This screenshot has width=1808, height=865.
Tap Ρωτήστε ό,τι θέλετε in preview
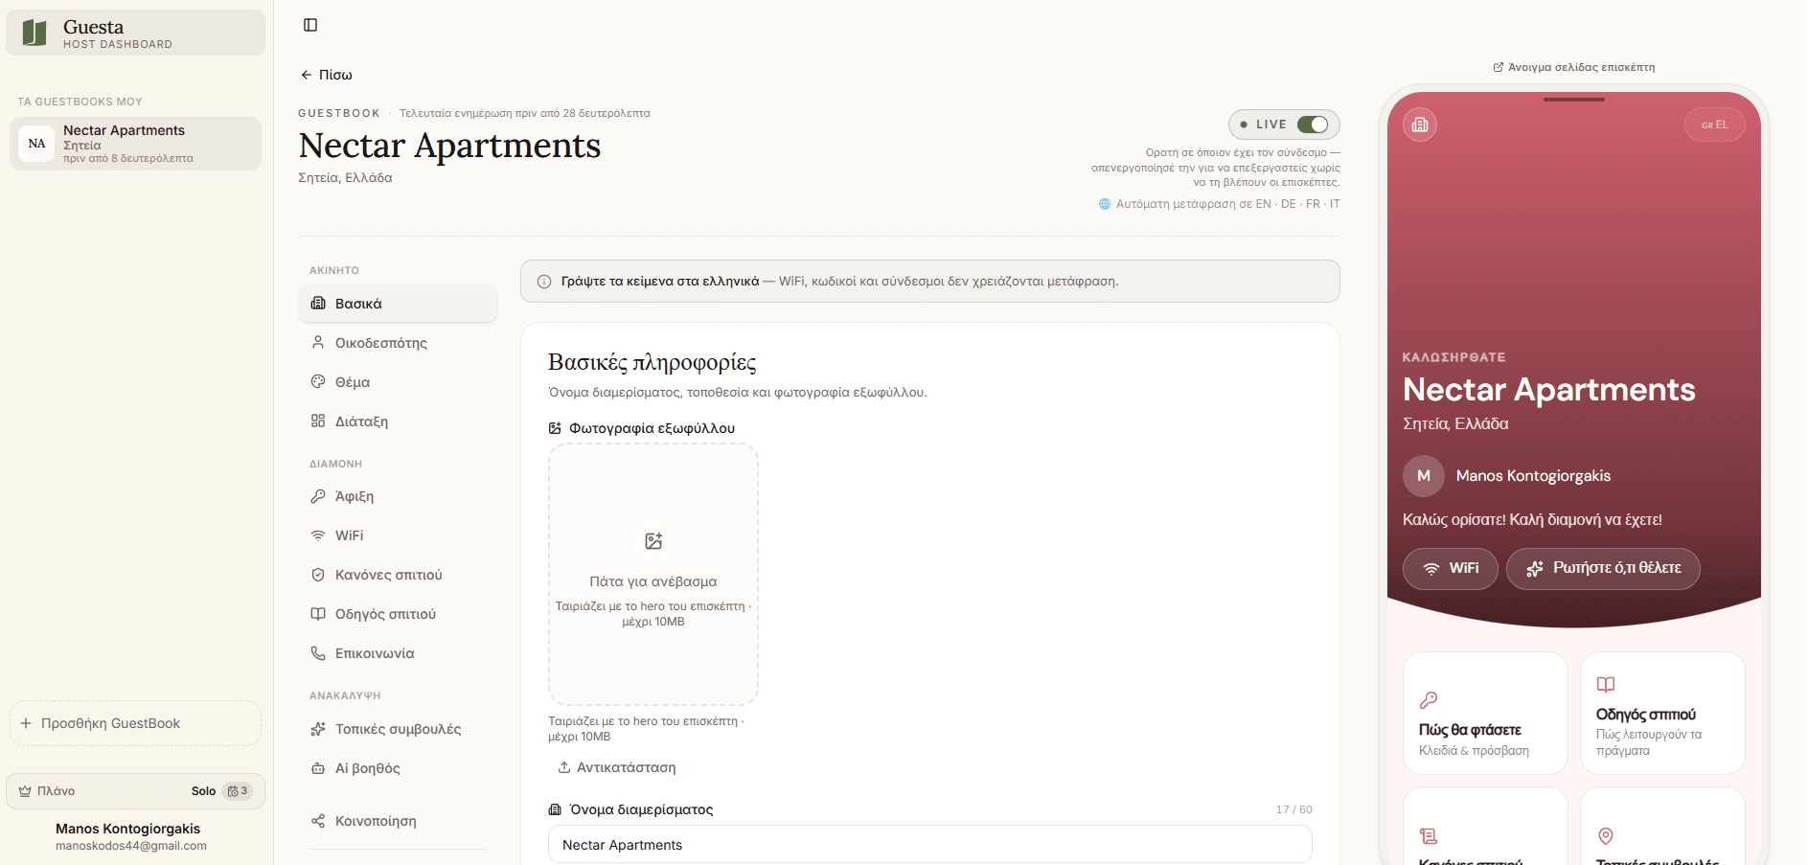click(x=1603, y=568)
